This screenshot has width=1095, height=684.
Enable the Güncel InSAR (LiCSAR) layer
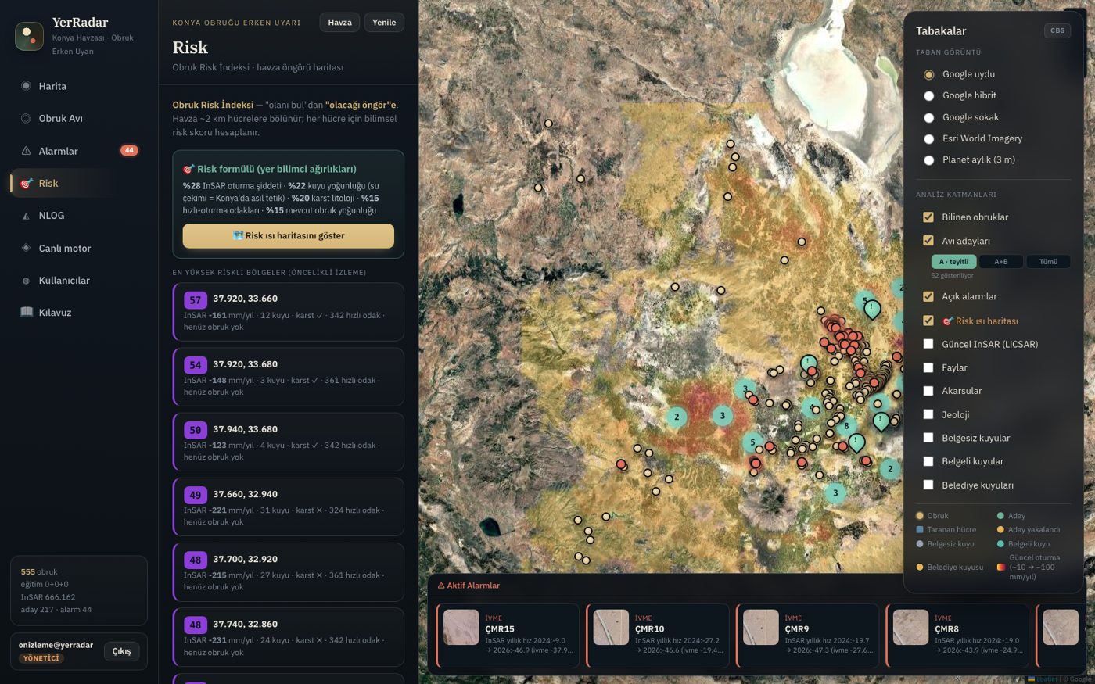tap(928, 344)
